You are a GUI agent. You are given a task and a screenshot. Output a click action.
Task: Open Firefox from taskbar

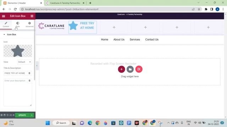[106, 123]
